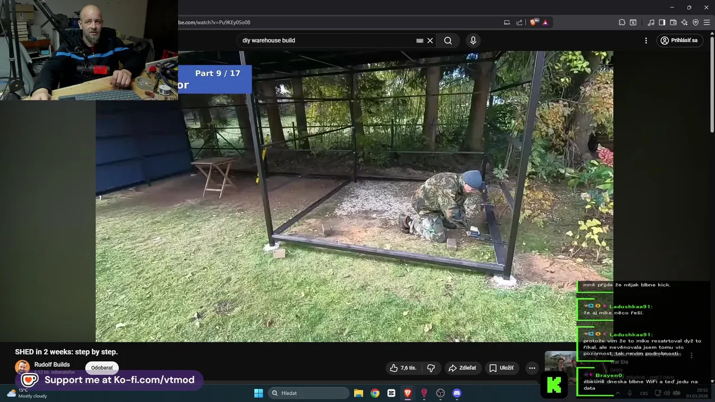The width and height of the screenshot is (715, 402).
Task: Click the taskbar Hledat search box
Action: pos(309,393)
